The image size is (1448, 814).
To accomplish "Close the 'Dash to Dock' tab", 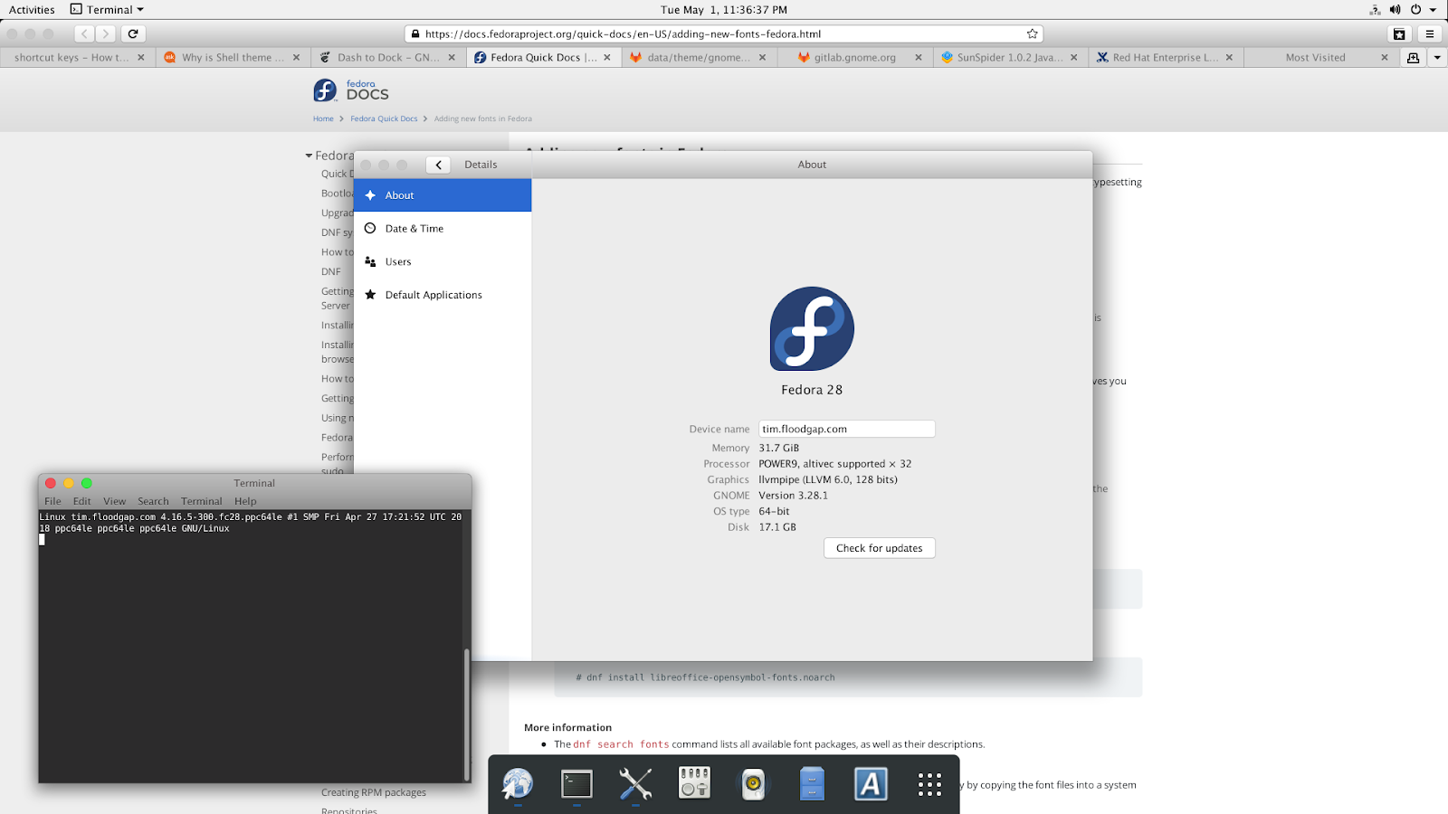I will 452,57.
